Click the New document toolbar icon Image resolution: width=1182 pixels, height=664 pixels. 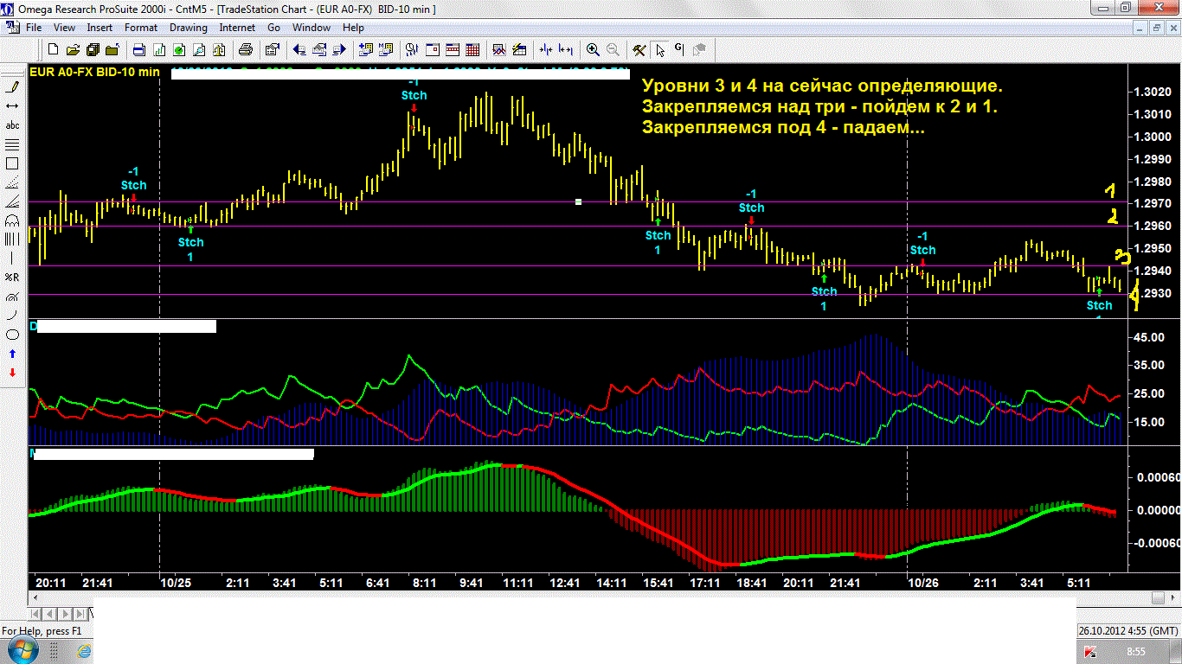pyautogui.click(x=54, y=49)
